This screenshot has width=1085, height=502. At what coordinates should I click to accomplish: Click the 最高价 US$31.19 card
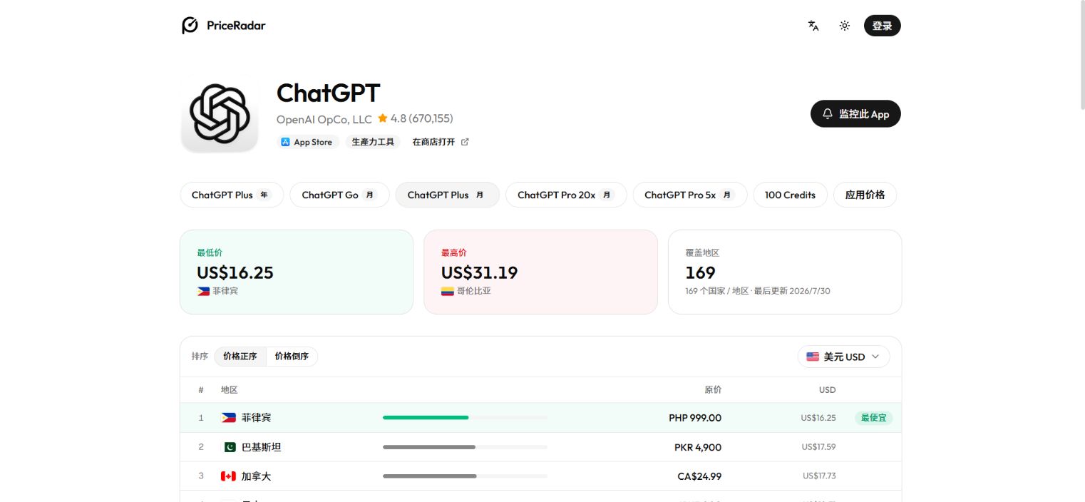coord(540,272)
